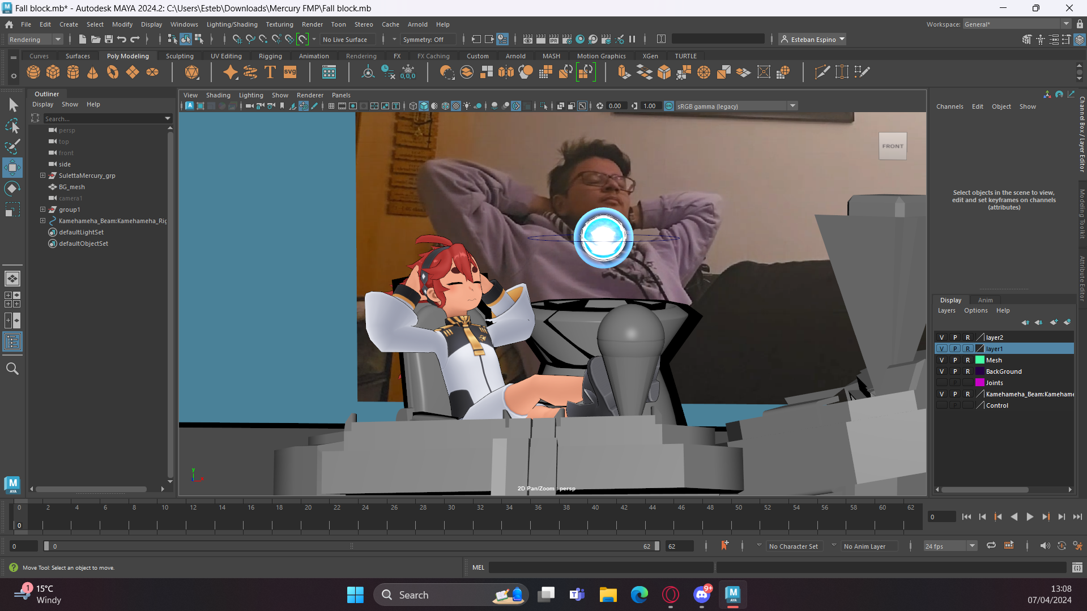Open the Rendering menu set dropdown
The image size is (1087, 611).
[35, 40]
